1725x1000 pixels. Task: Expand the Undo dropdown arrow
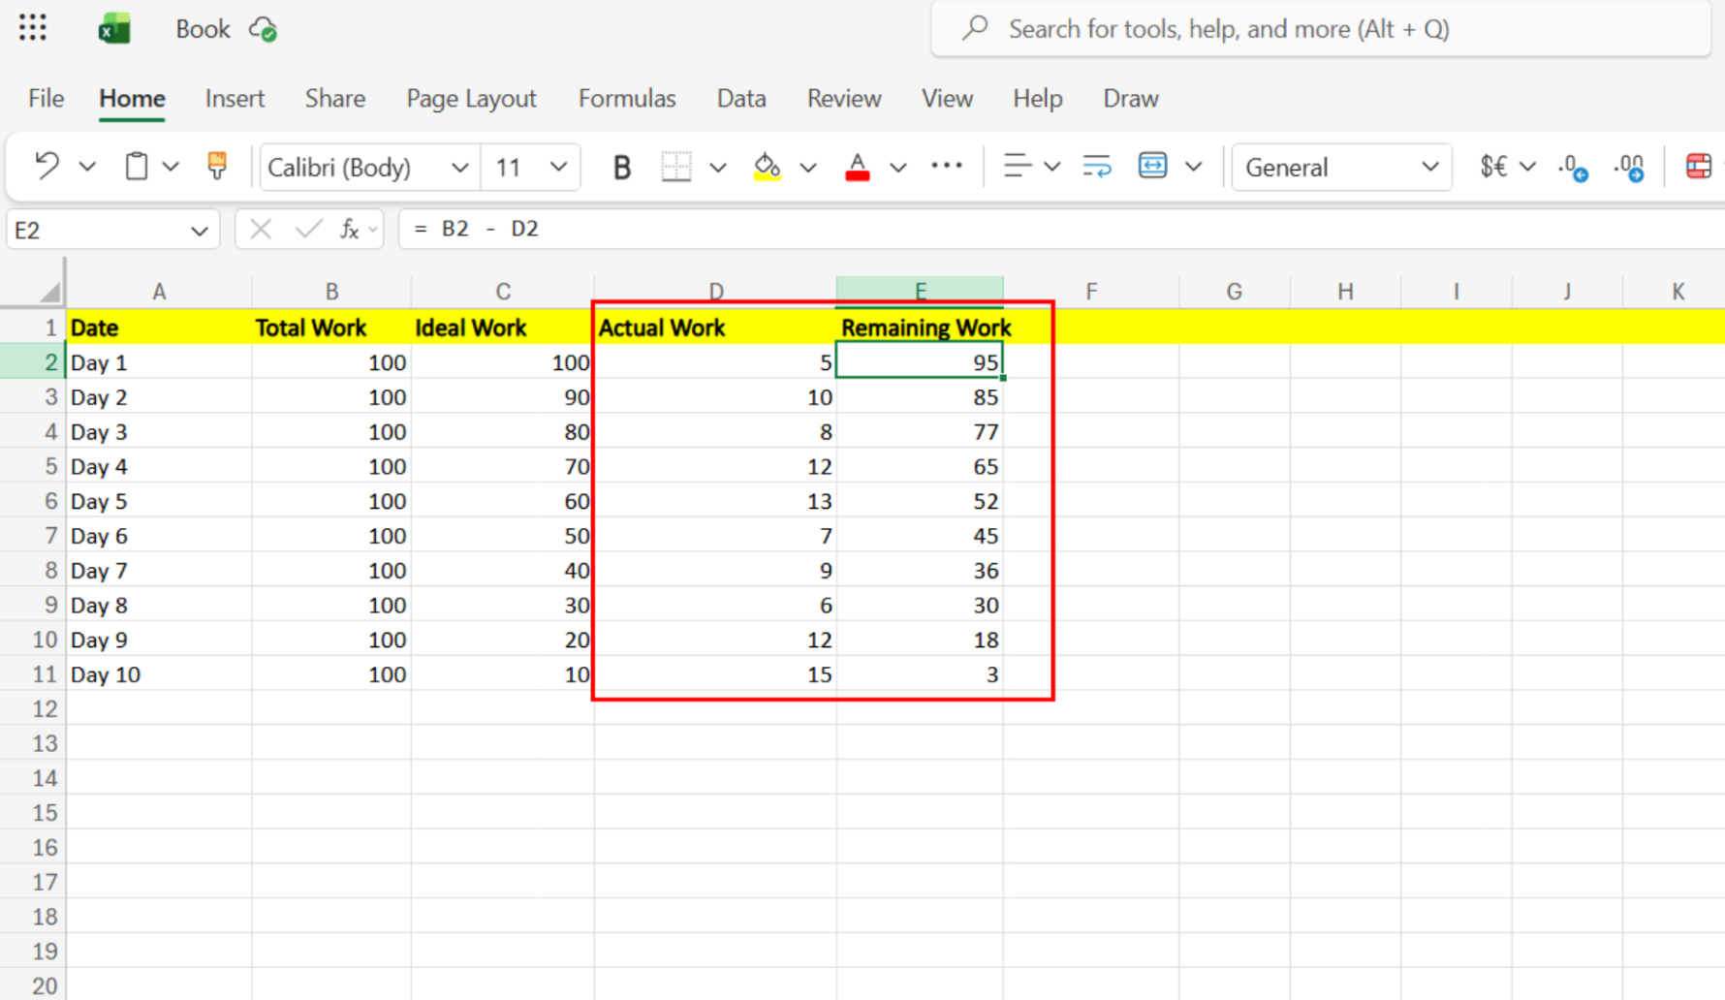[87, 167]
